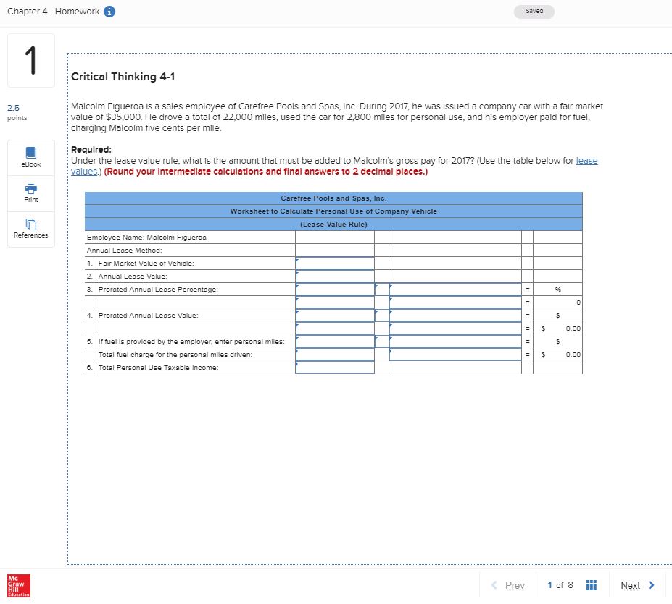This screenshot has height=604, width=672.
Task: Open operator dropdown in Prorated Annual Lease Percentage row
Action: [x=381, y=290]
